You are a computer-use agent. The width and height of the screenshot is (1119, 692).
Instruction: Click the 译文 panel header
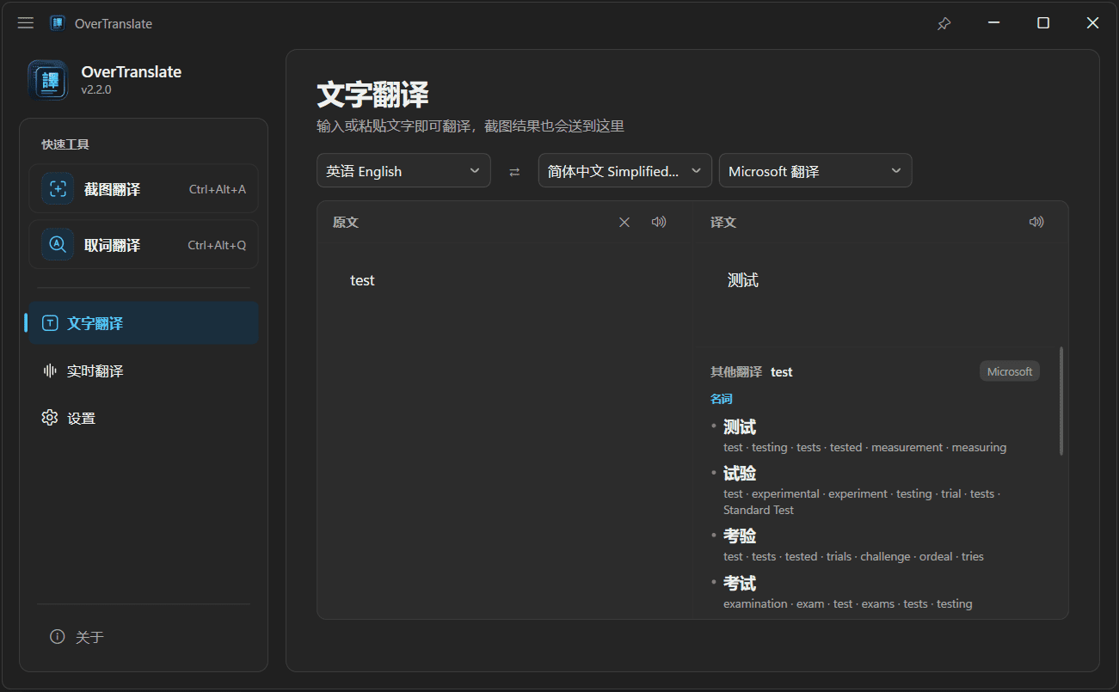[723, 222]
